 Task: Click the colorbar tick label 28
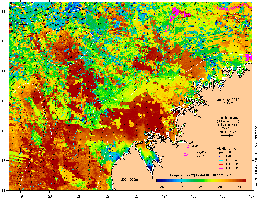click(201, 187)
